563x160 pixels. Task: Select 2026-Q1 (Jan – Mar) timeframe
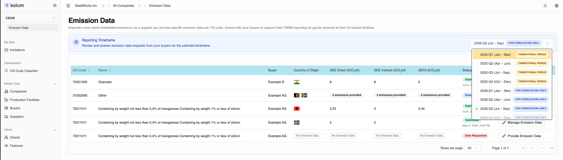[512, 91]
